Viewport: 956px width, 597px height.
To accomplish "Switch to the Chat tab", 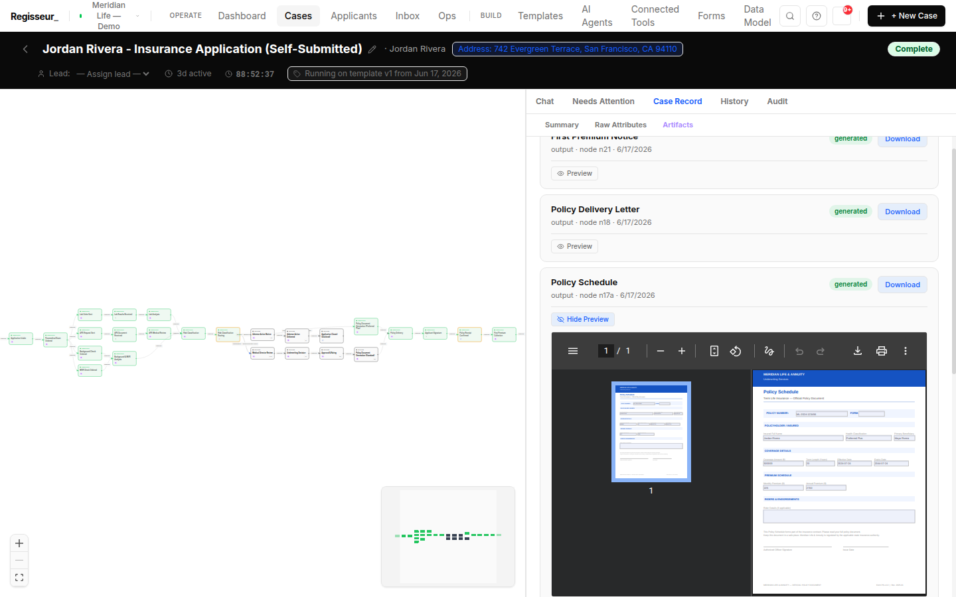I will pyautogui.click(x=544, y=101).
